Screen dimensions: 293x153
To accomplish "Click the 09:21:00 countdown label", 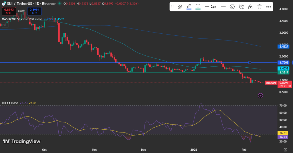I will click(285, 86).
